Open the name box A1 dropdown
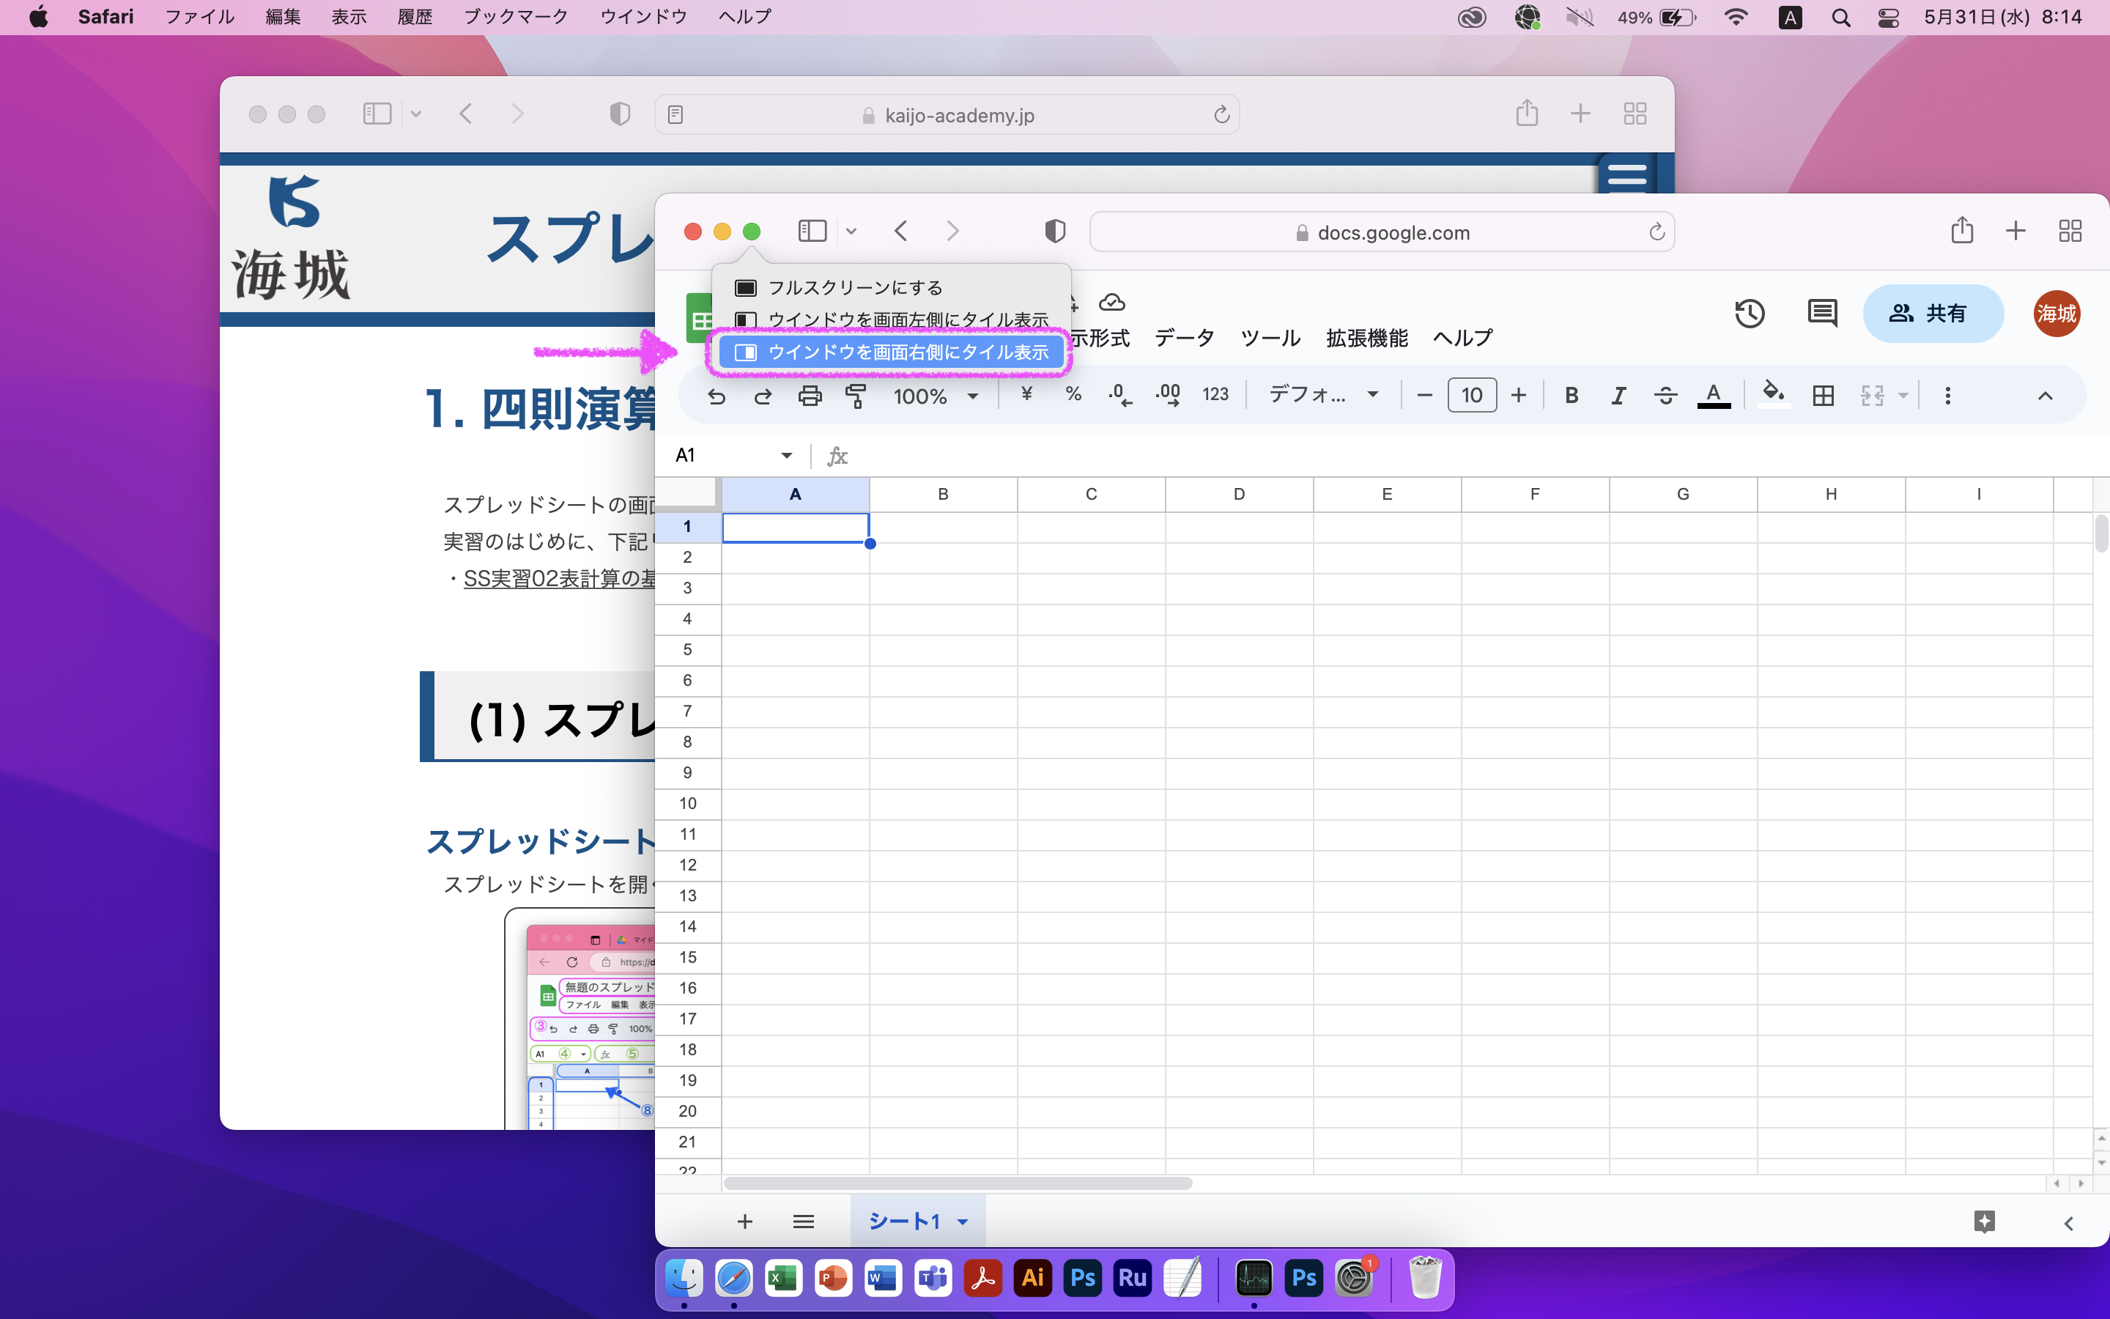This screenshot has height=1319, width=2110. (x=786, y=455)
